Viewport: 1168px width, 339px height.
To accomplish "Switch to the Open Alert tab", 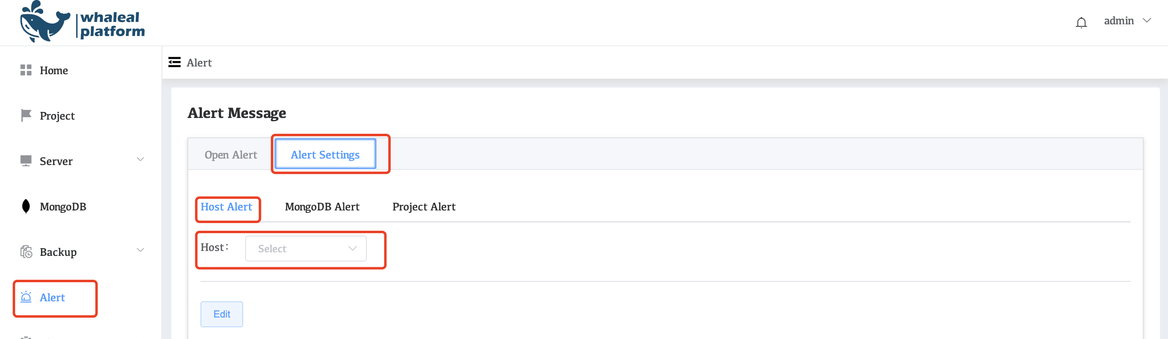I will pyautogui.click(x=231, y=155).
